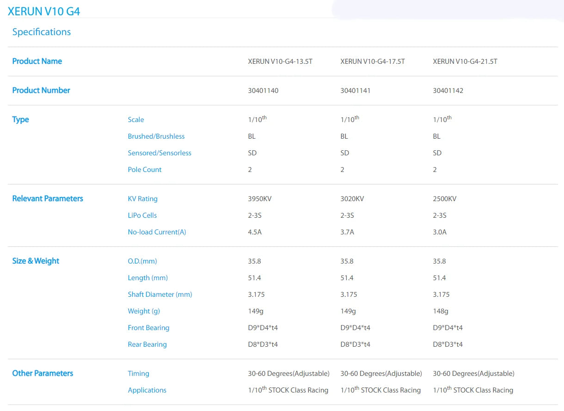The height and width of the screenshot is (411, 564).
Task: Click the Brushed/Brushless row label
Action: click(x=156, y=136)
